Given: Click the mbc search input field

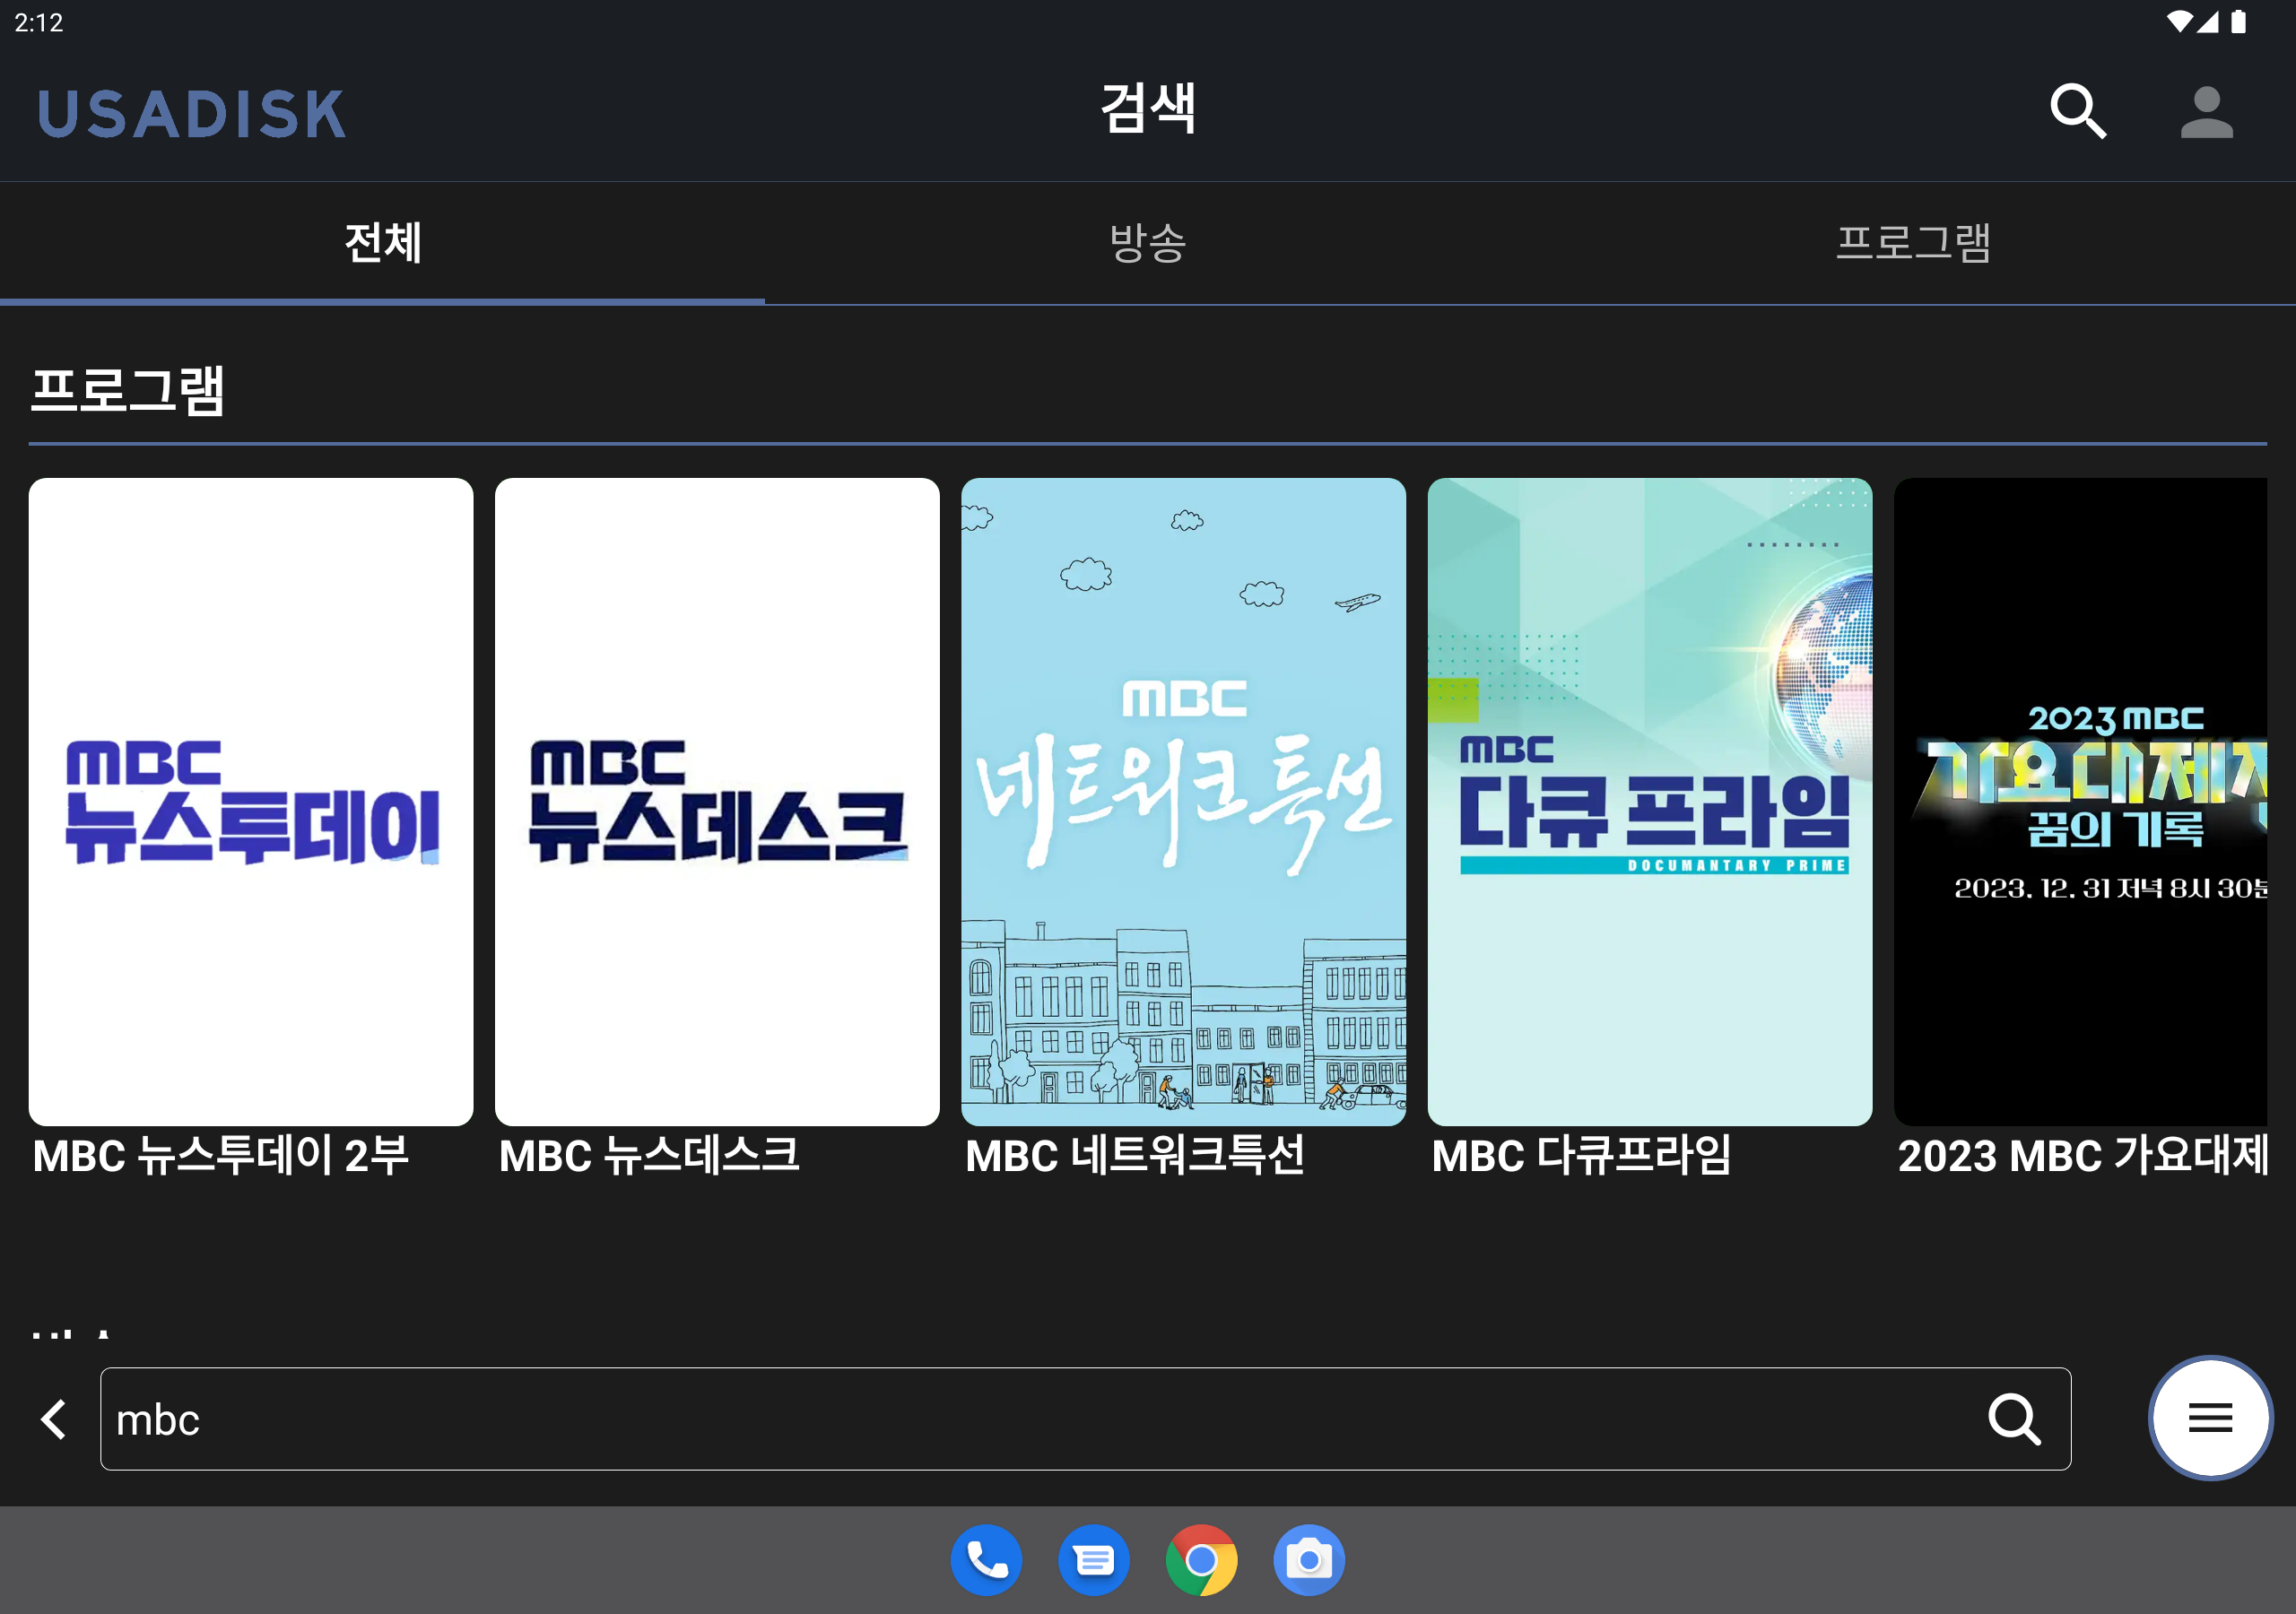Looking at the screenshot, I should 1085,1418.
